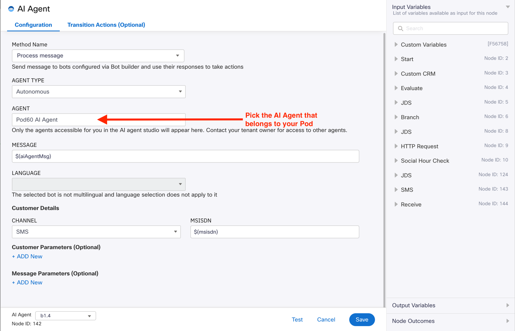The width and height of the screenshot is (515, 331).
Task: Click the Save button
Action: click(x=362, y=319)
